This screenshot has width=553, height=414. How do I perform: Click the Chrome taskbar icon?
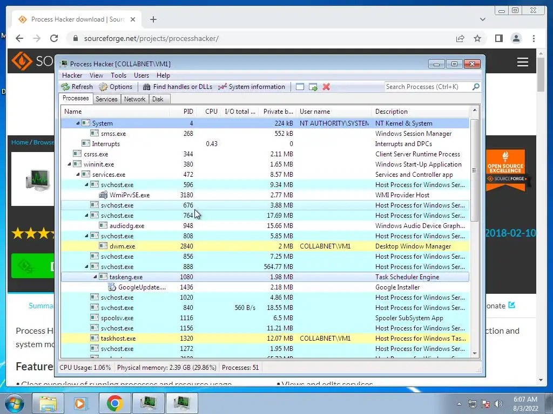[x=114, y=403]
